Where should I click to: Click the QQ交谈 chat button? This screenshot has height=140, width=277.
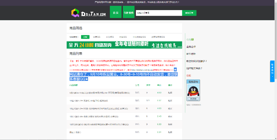193,99
